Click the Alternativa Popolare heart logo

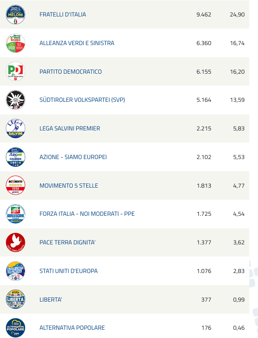tap(16, 328)
